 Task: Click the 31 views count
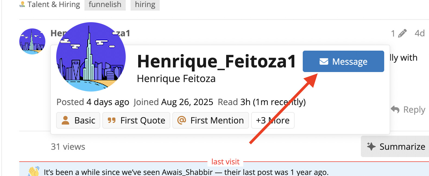68,147
